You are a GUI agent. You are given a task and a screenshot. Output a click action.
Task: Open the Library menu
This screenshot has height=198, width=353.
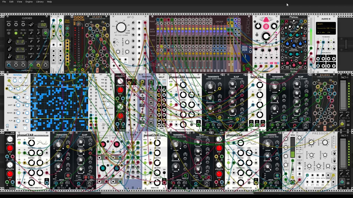coord(40,2)
